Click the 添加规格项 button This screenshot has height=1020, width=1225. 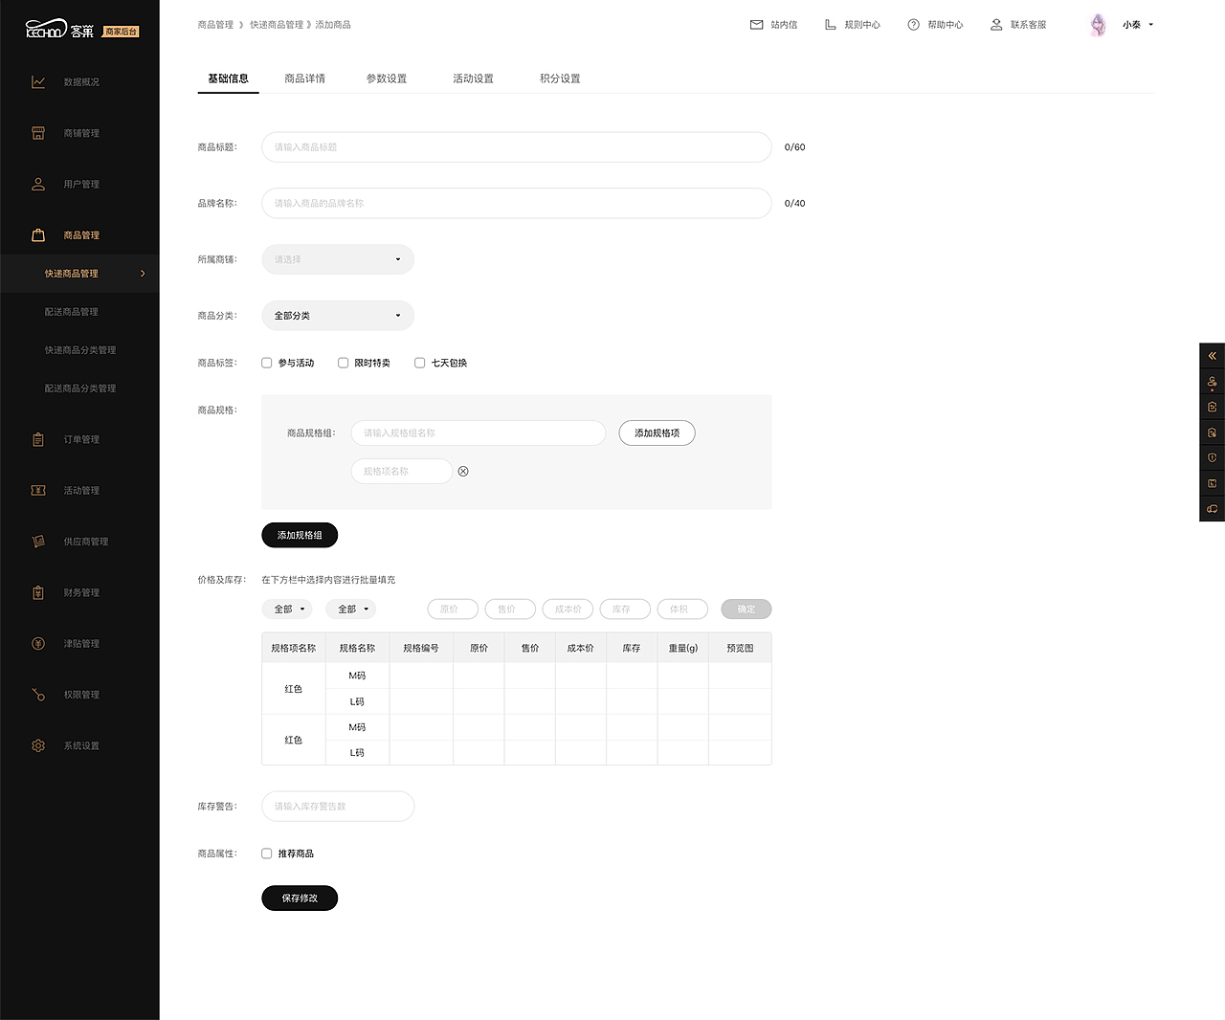coord(657,432)
